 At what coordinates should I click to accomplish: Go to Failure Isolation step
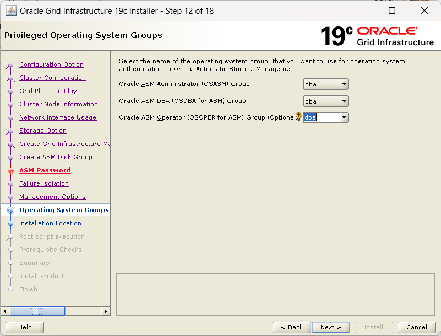pos(44,183)
